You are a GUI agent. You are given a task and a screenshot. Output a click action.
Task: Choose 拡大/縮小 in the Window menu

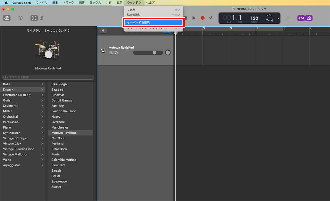click(153, 15)
